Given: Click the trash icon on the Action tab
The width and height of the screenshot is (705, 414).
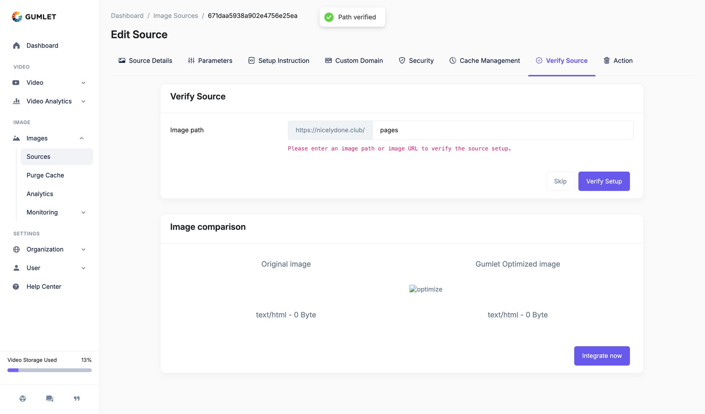Looking at the screenshot, I should 607,61.
